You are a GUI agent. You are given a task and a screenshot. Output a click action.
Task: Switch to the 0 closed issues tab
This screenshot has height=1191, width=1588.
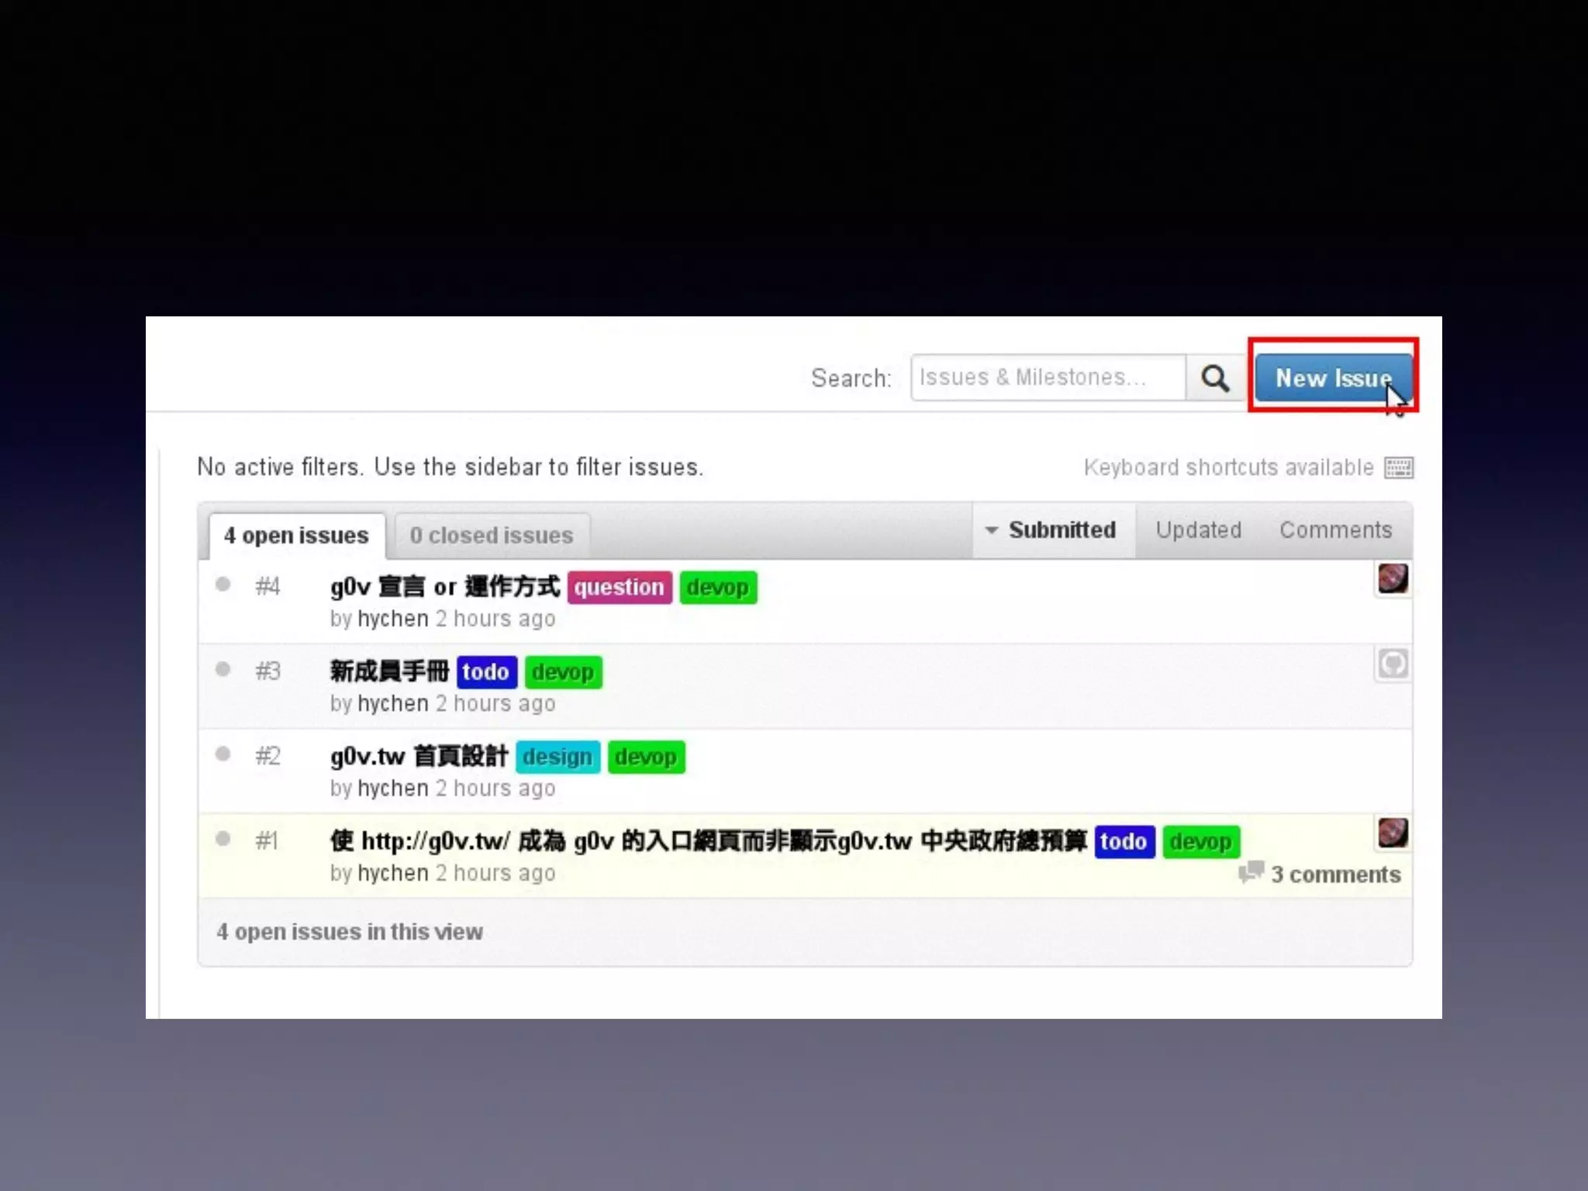tap(492, 536)
